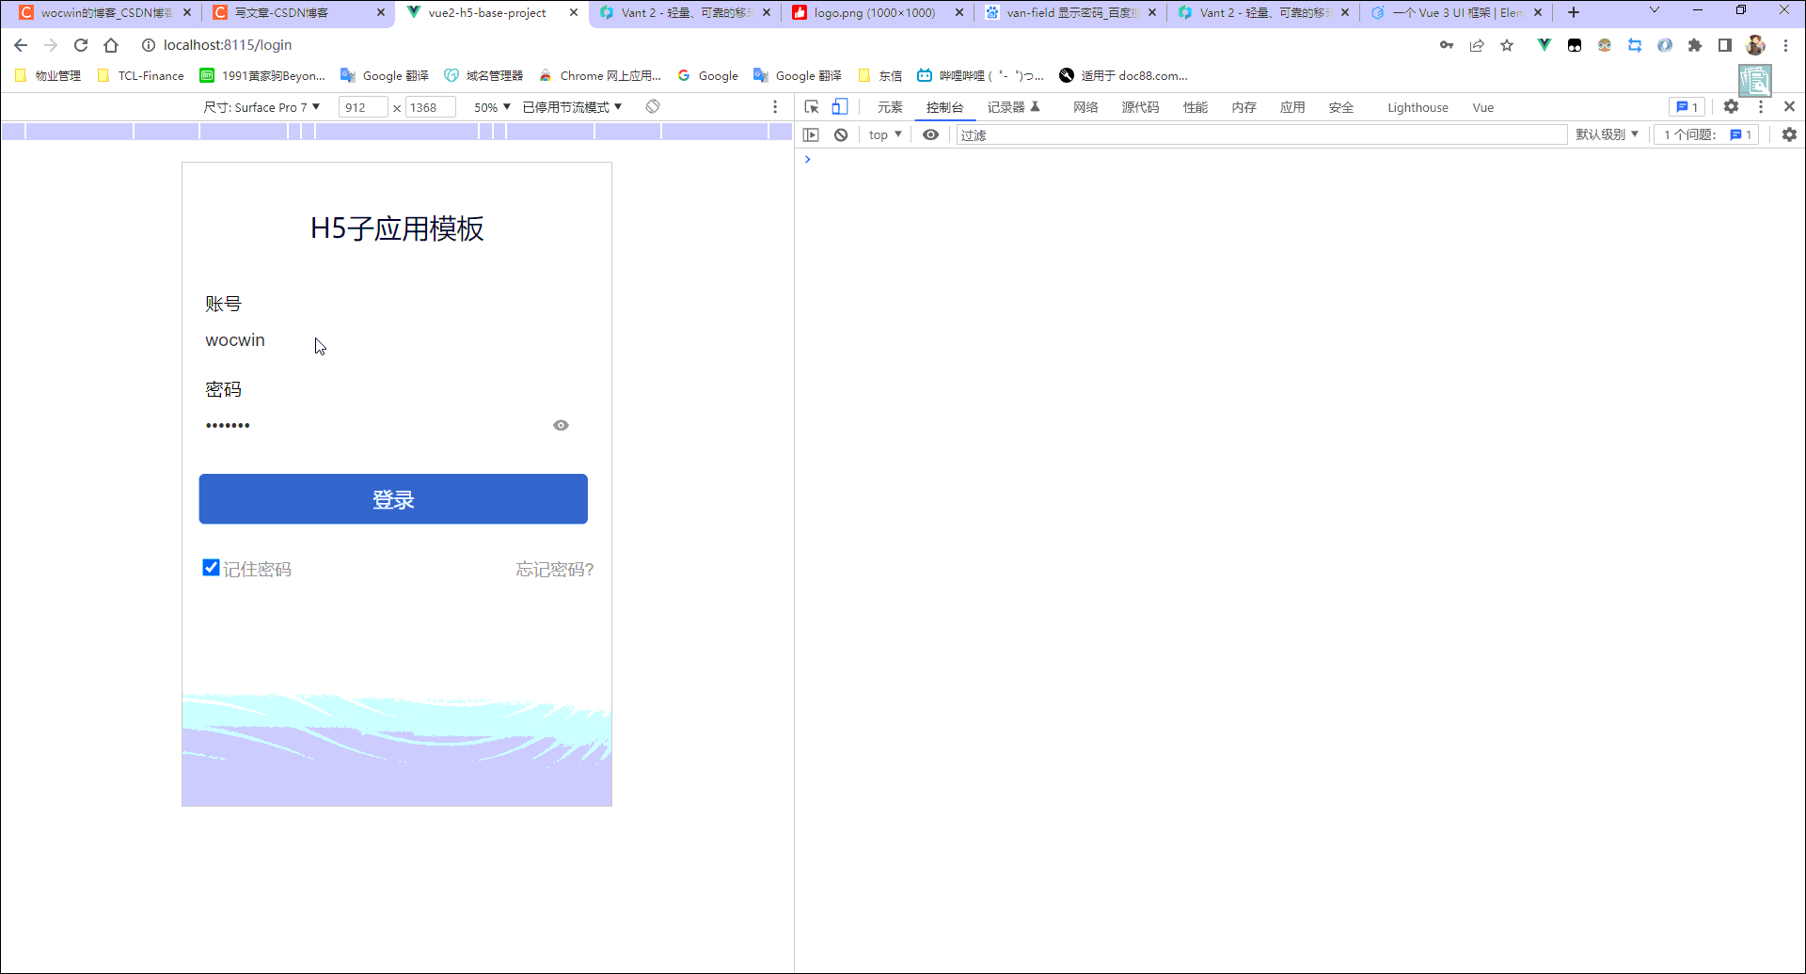
Task: Open the 忘记密码? link
Action: tap(553, 569)
